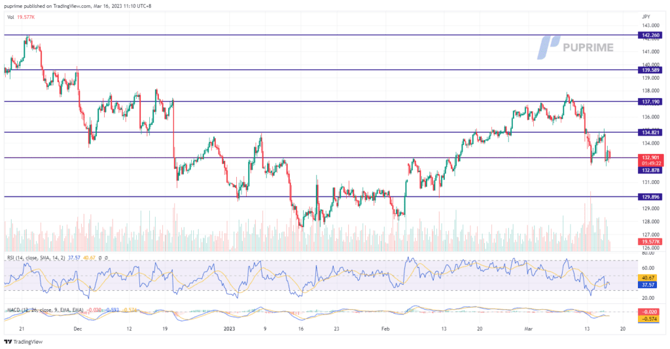
Task: Click the 9 date label on time axis
Action: [265, 329]
